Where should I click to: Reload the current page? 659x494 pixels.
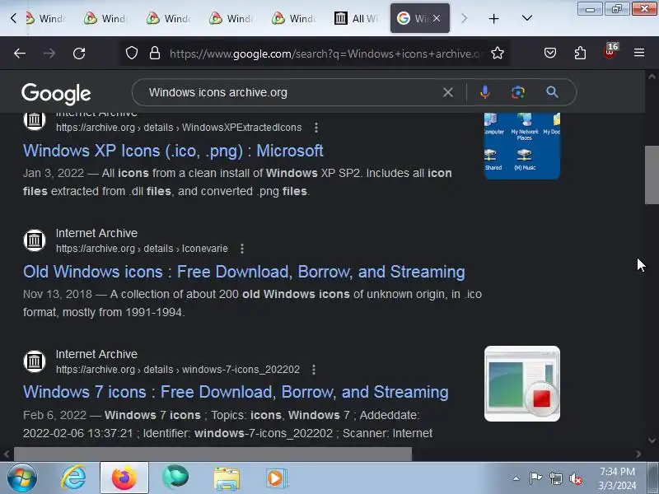(x=79, y=54)
